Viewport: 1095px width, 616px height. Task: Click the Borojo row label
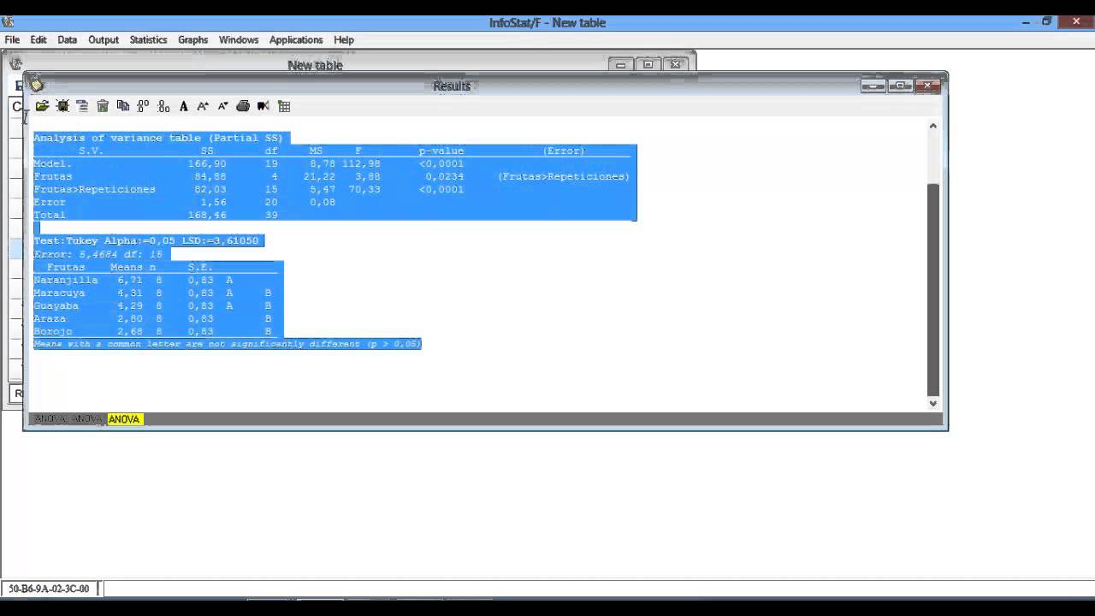point(52,331)
